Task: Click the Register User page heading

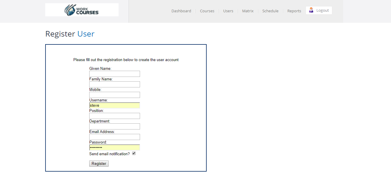Action: [x=70, y=34]
